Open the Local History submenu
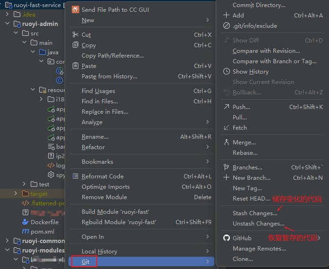Image resolution: width=329 pixels, height=269 pixels. coord(141,251)
